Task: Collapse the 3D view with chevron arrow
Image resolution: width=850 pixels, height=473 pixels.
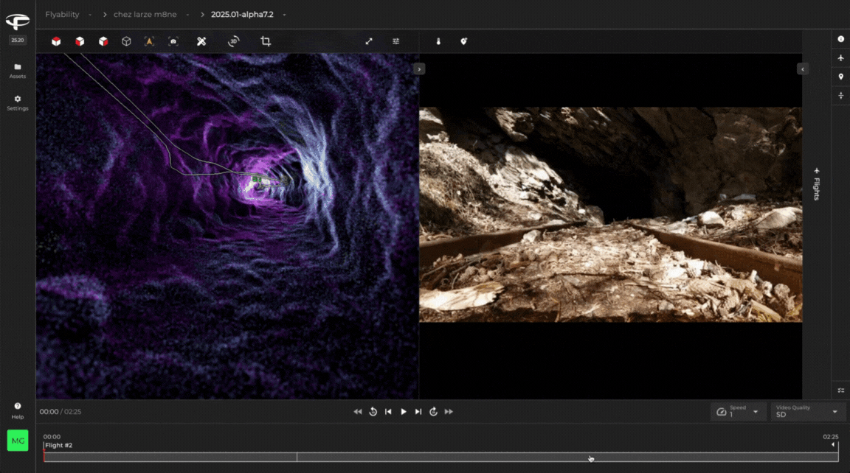Action: coord(419,69)
